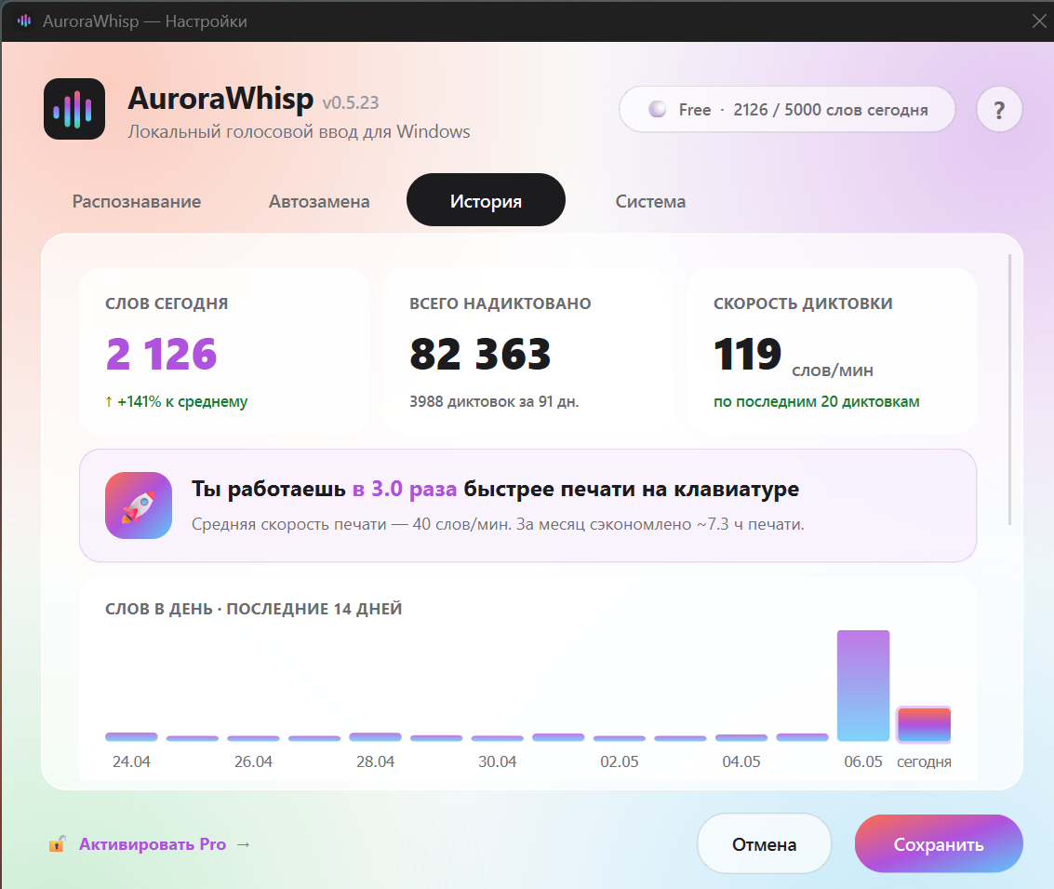Open the Автозамена tab
The height and width of the screenshot is (889, 1054).
tap(319, 201)
